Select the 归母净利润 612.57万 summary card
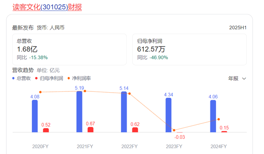 (190, 49)
